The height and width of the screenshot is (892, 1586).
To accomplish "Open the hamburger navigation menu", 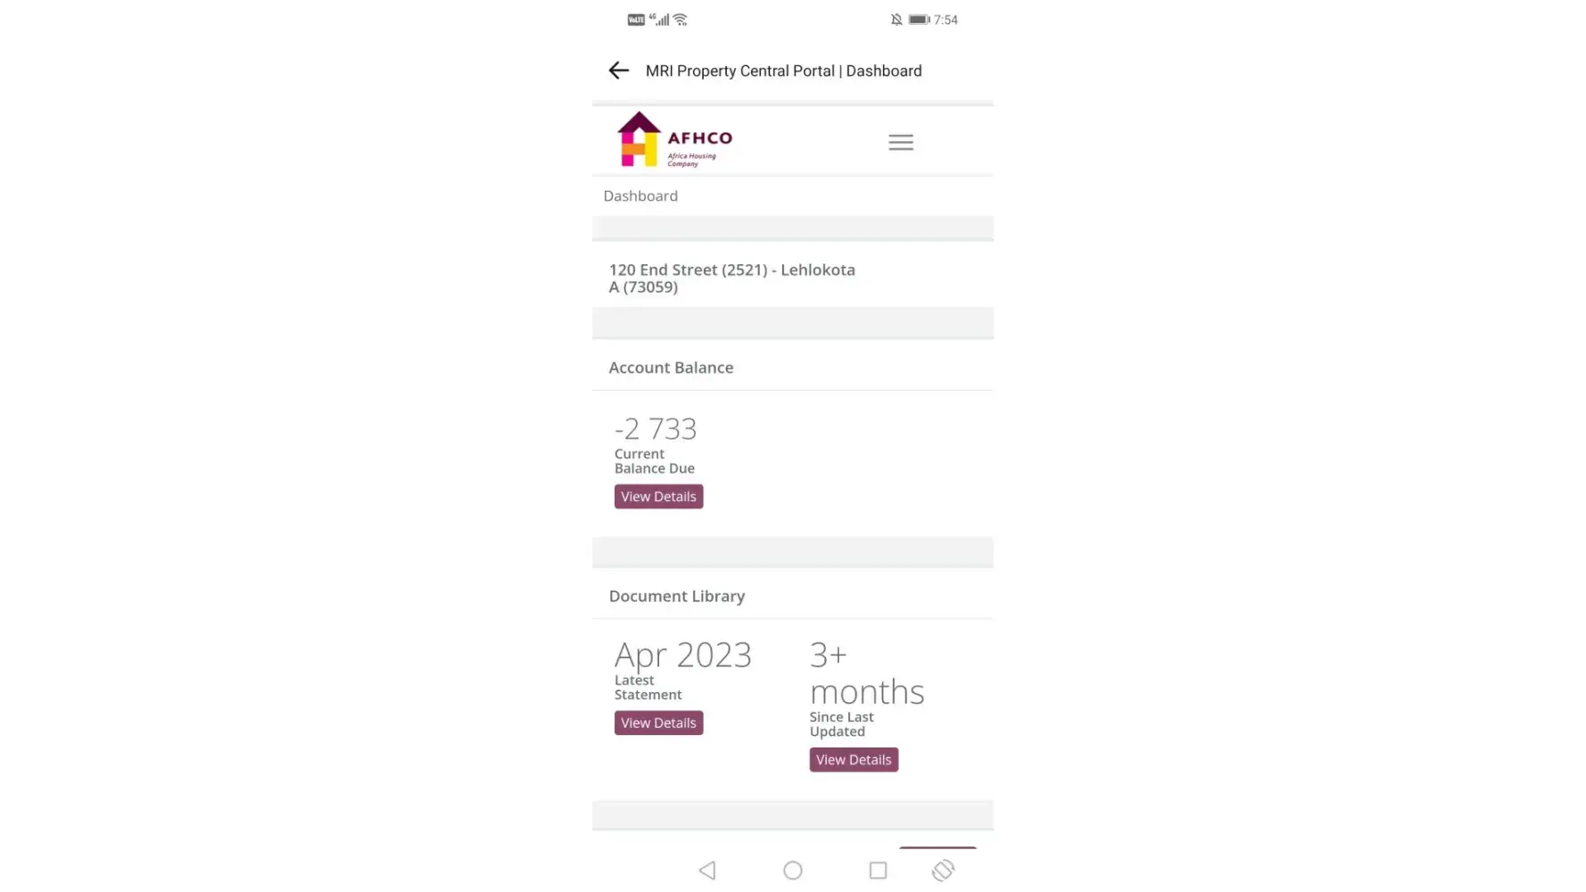I will pyautogui.click(x=900, y=142).
